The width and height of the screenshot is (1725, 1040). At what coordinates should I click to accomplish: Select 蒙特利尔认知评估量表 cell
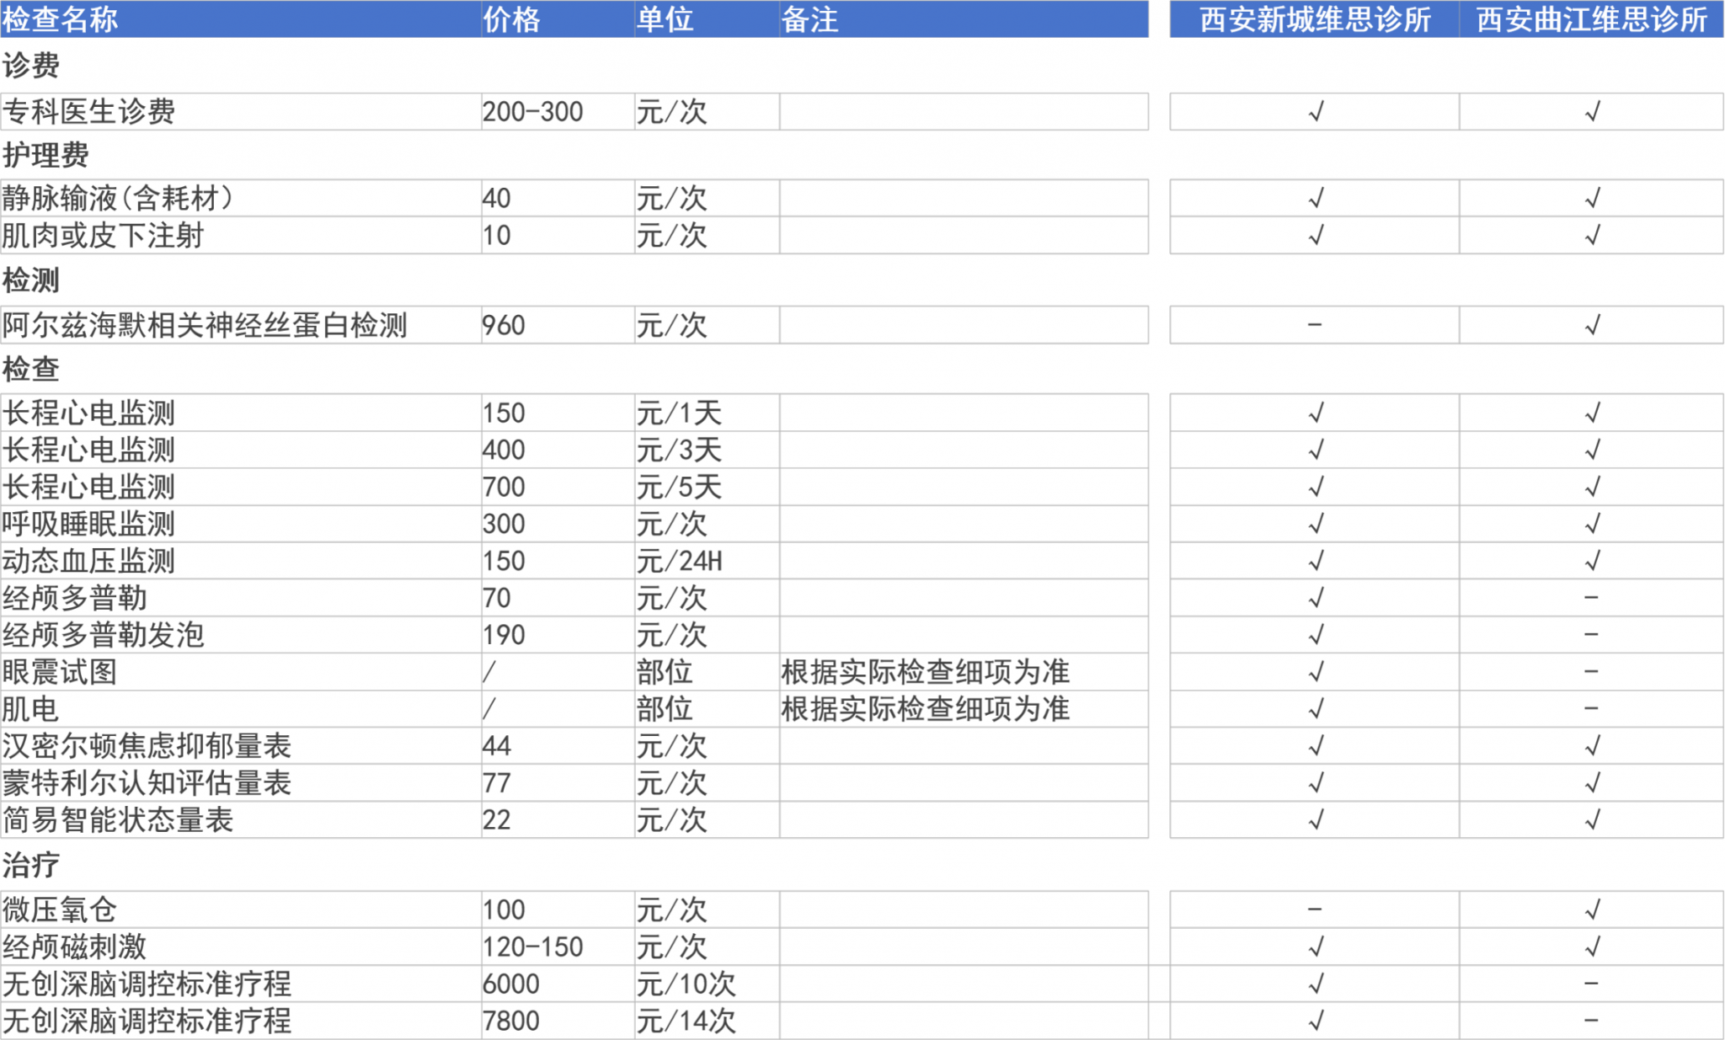pyautogui.click(x=241, y=783)
